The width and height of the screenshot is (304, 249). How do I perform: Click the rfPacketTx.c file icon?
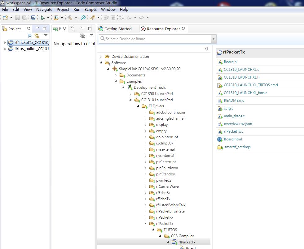tap(220, 132)
